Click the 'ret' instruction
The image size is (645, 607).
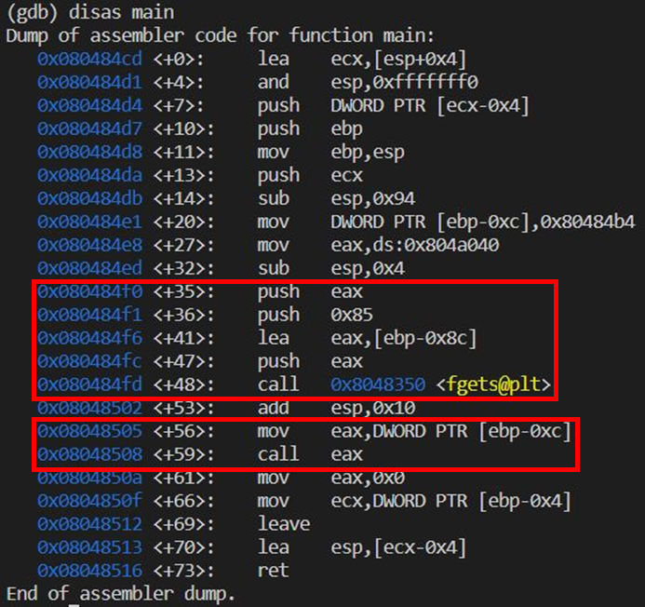pos(273,571)
